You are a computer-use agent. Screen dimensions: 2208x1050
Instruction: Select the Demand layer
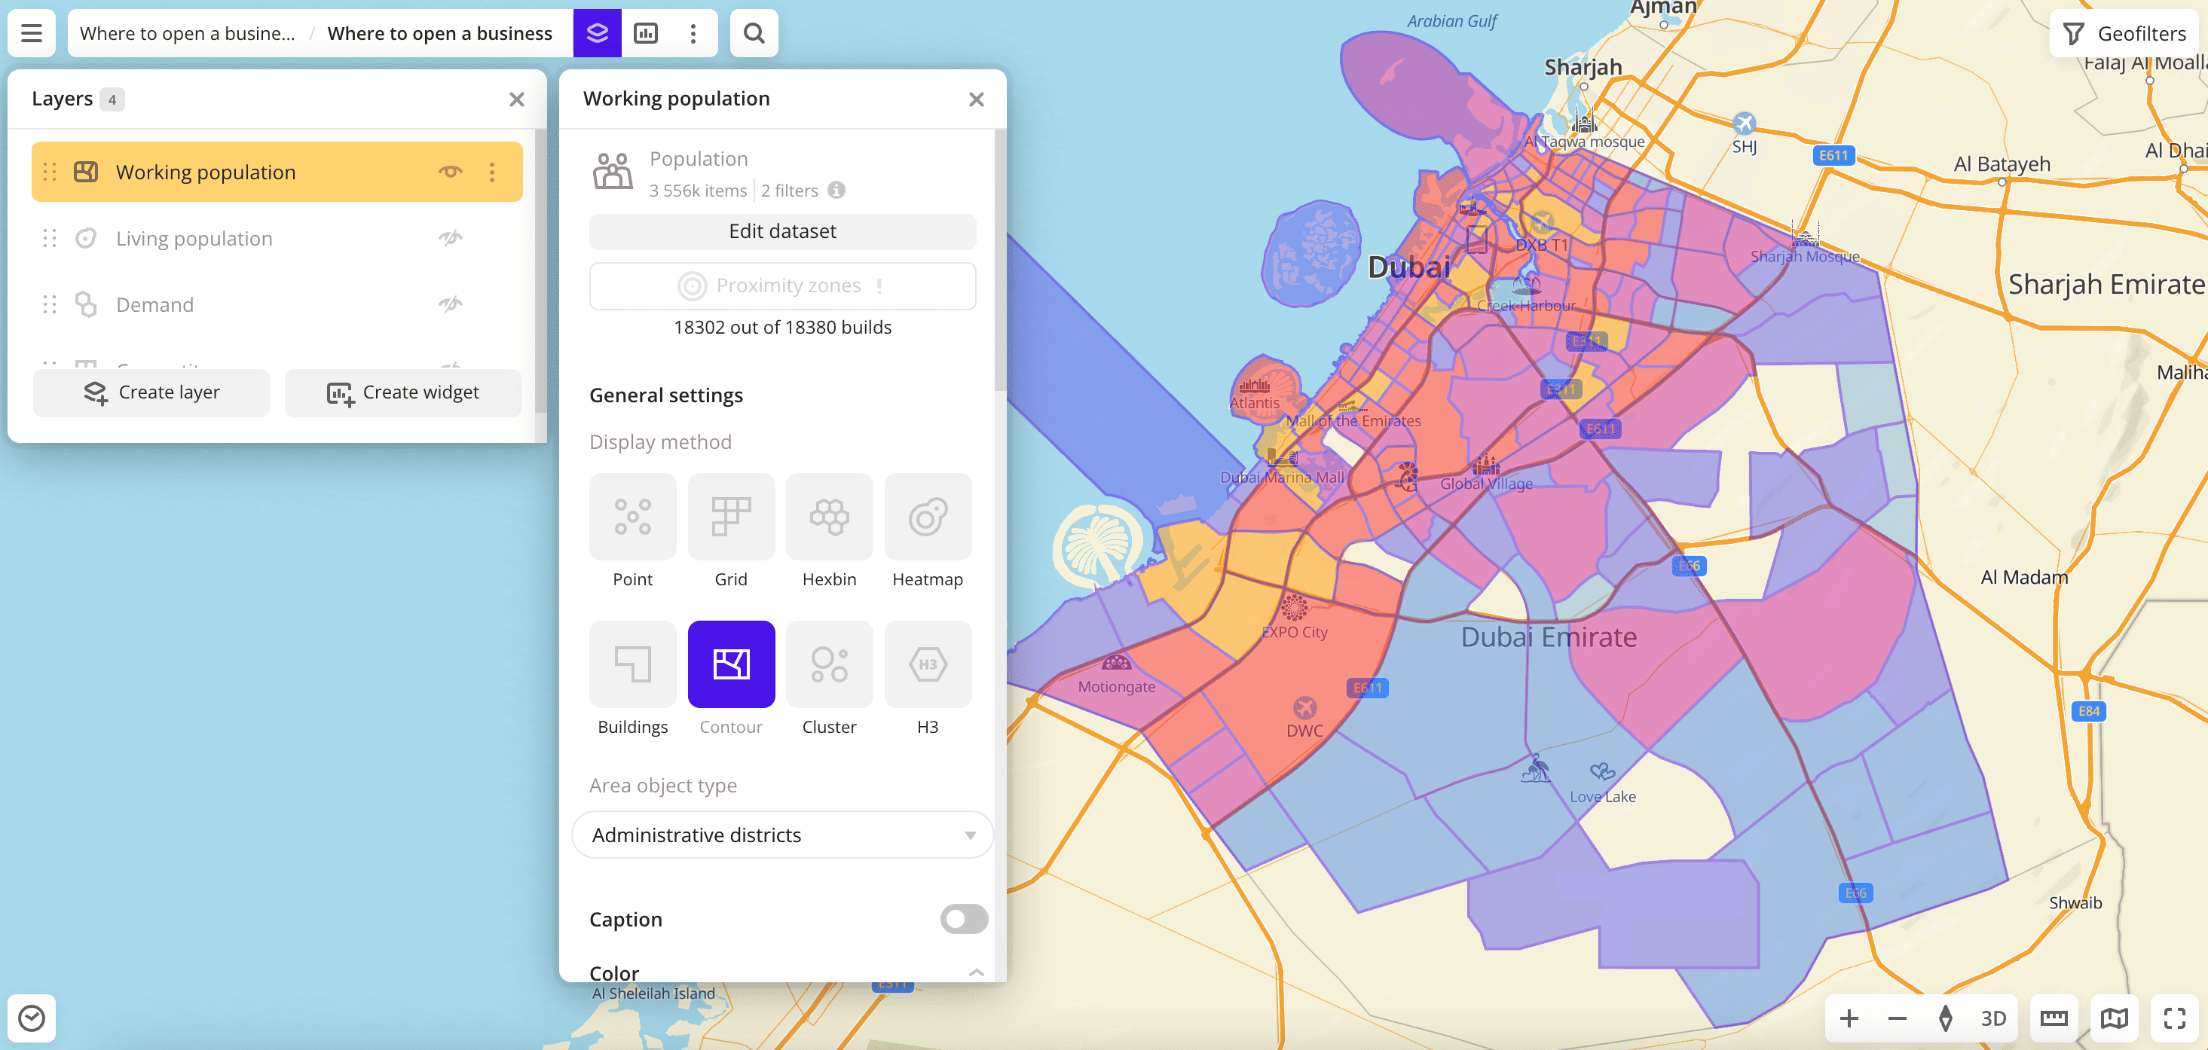point(155,305)
